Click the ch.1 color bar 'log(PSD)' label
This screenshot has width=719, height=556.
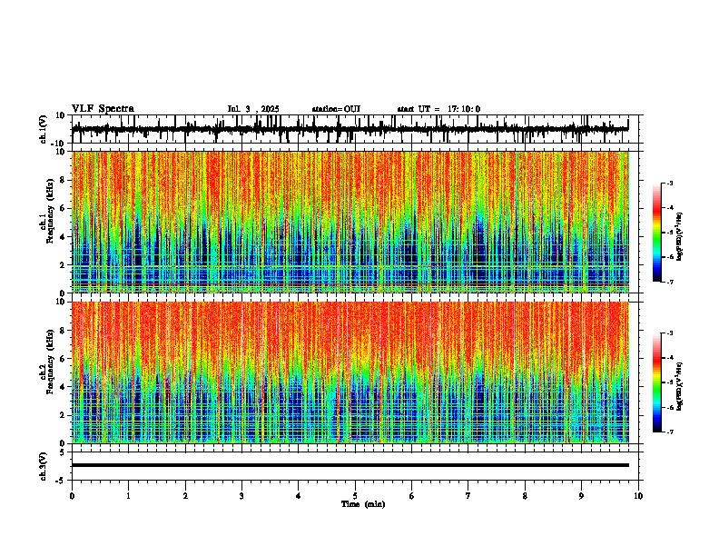click(679, 236)
